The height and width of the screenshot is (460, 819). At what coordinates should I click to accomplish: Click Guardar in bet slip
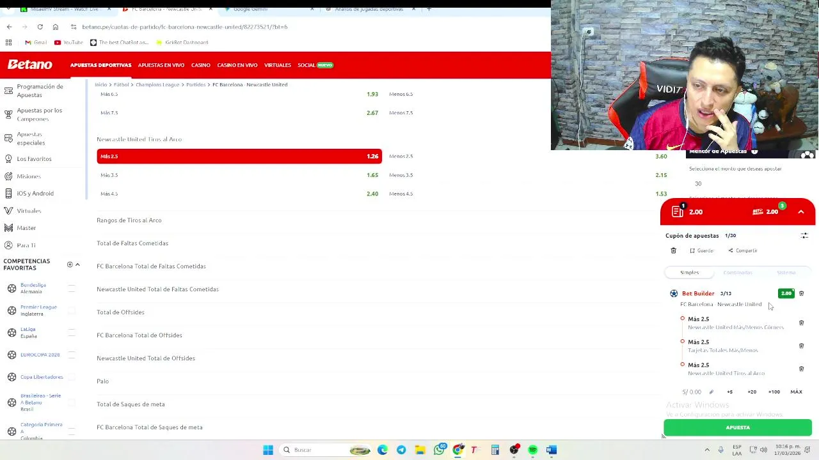pyautogui.click(x=701, y=250)
